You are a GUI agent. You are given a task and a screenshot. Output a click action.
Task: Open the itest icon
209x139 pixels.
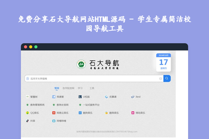[133, 97]
